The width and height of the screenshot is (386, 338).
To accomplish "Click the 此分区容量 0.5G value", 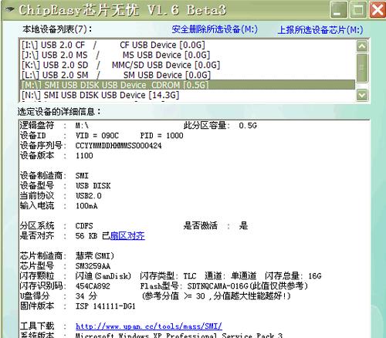I will tap(248, 126).
